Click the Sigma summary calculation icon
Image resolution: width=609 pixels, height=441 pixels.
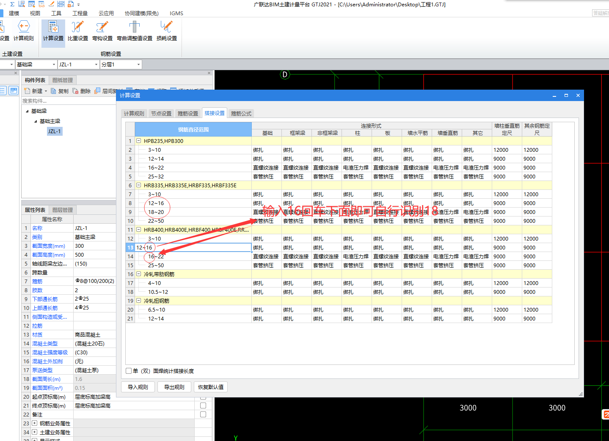(12, 4)
